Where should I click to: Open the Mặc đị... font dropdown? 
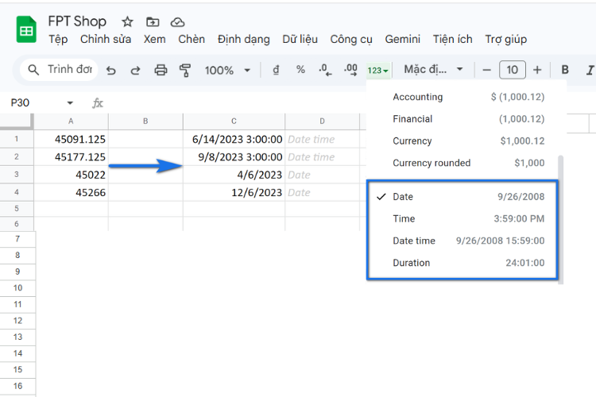(x=433, y=70)
